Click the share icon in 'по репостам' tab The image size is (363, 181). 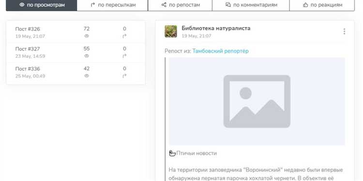[x=164, y=5]
